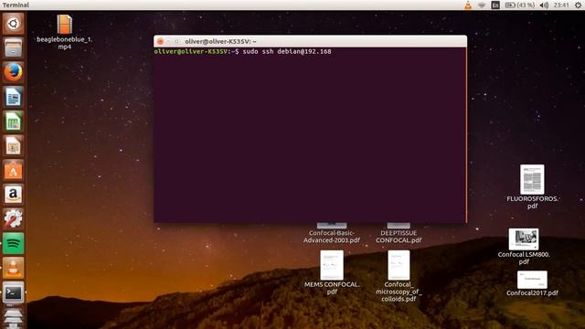The image size is (585, 329).
Task: Minimize the terminal window
Action: (x=168, y=41)
